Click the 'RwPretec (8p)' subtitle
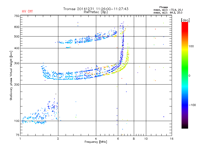Image resolution: width=202 pixels, height=151 pixels. click(96, 12)
